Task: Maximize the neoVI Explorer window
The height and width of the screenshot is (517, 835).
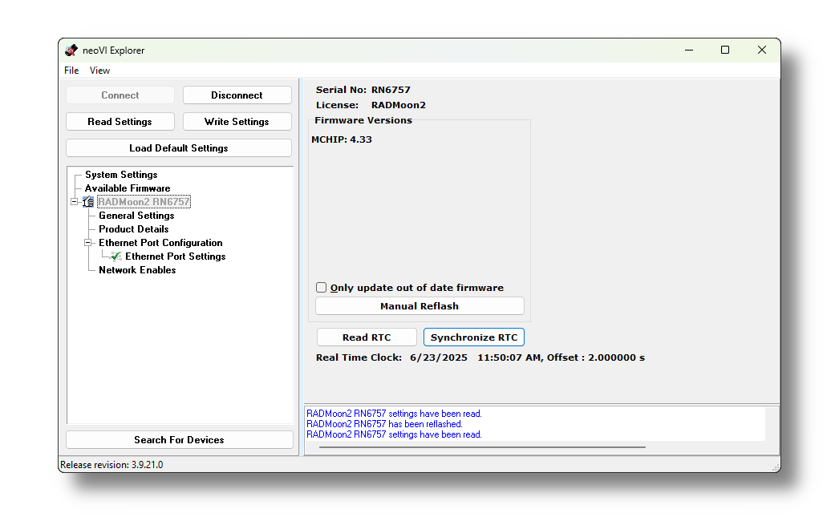Action: click(x=725, y=50)
